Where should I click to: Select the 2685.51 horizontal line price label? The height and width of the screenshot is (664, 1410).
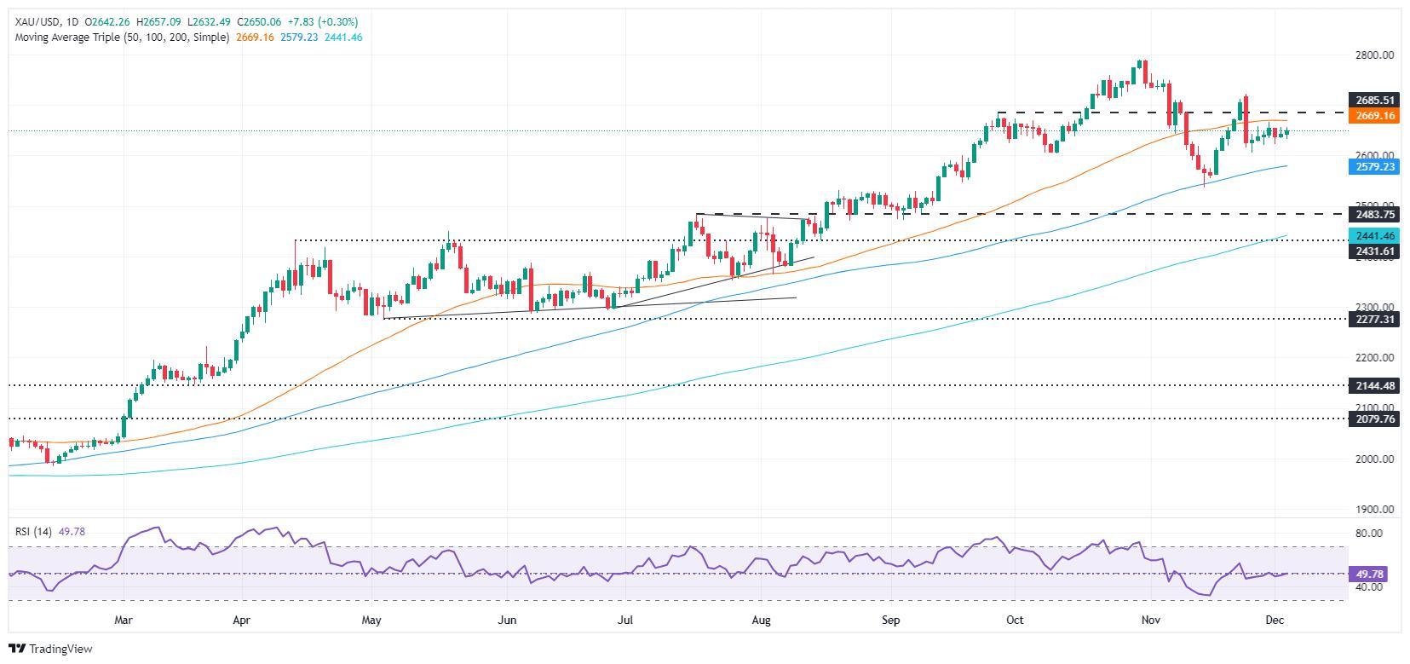click(x=1373, y=101)
